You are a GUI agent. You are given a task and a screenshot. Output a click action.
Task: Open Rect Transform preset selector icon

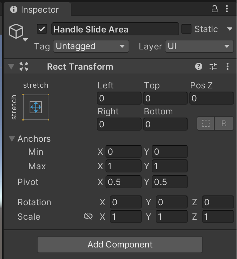point(213,66)
